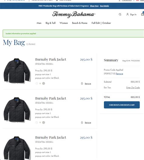Click Enter Zip Code link for tax
The width and height of the screenshot is (144, 160).
pyautogui.click(x=133, y=88)
